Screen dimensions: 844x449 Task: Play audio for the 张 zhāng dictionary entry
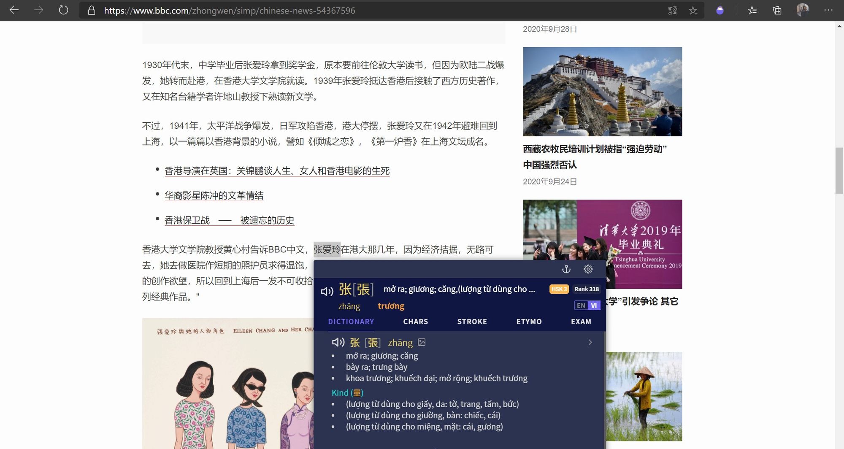point(338,342)
